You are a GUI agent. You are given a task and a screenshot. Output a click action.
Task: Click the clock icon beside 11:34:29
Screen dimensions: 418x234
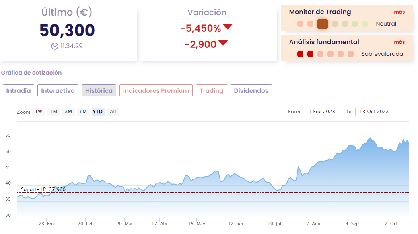[55, 46]
